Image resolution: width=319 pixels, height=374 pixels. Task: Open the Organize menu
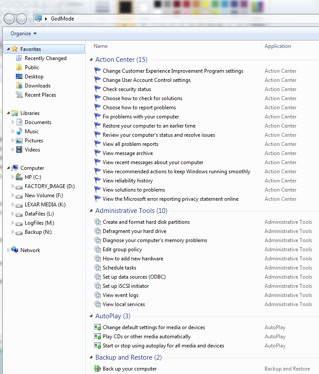pyautogui.click(x=24, y=34)
